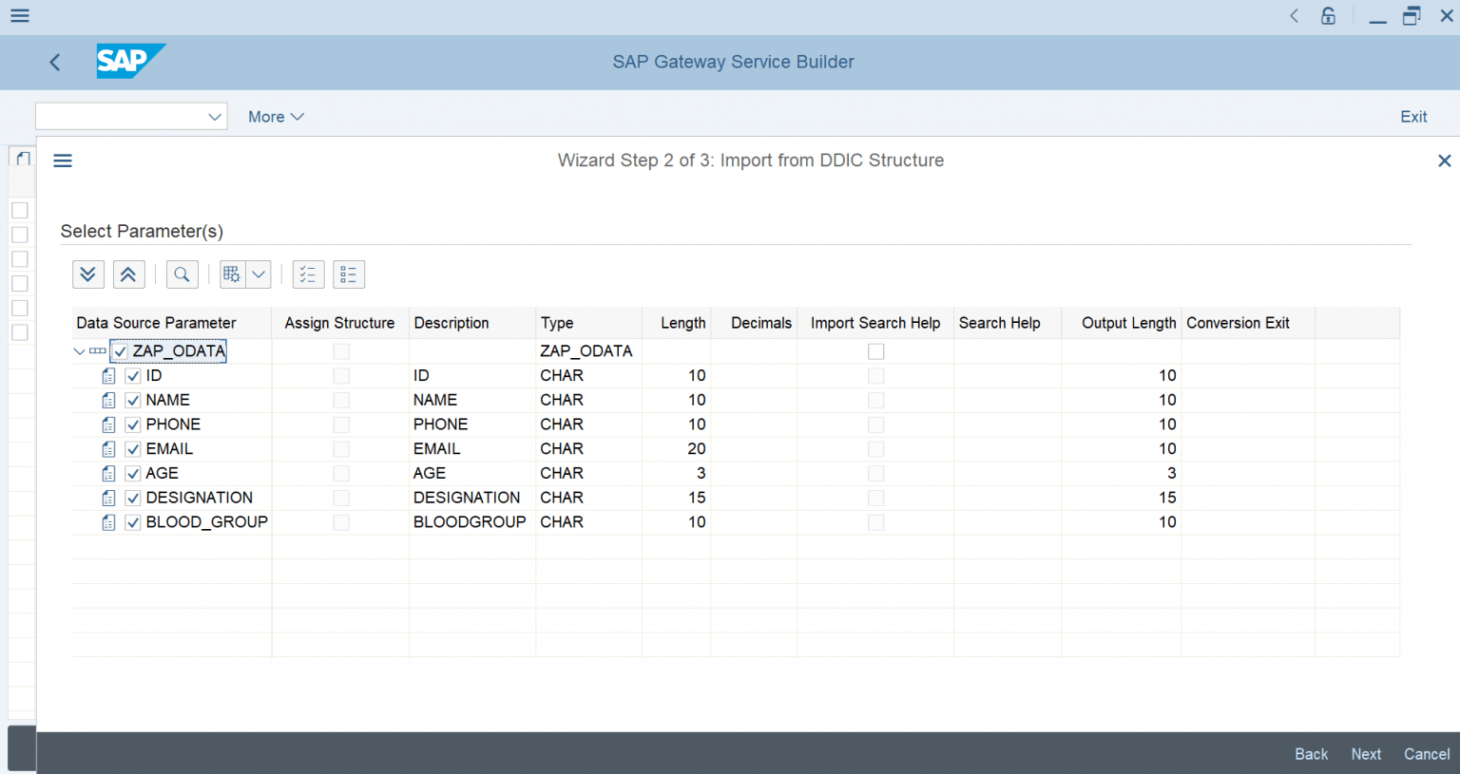Click the structure icon next to ZAP_ODATA
1460x774 pixels.
coord(96,350)
